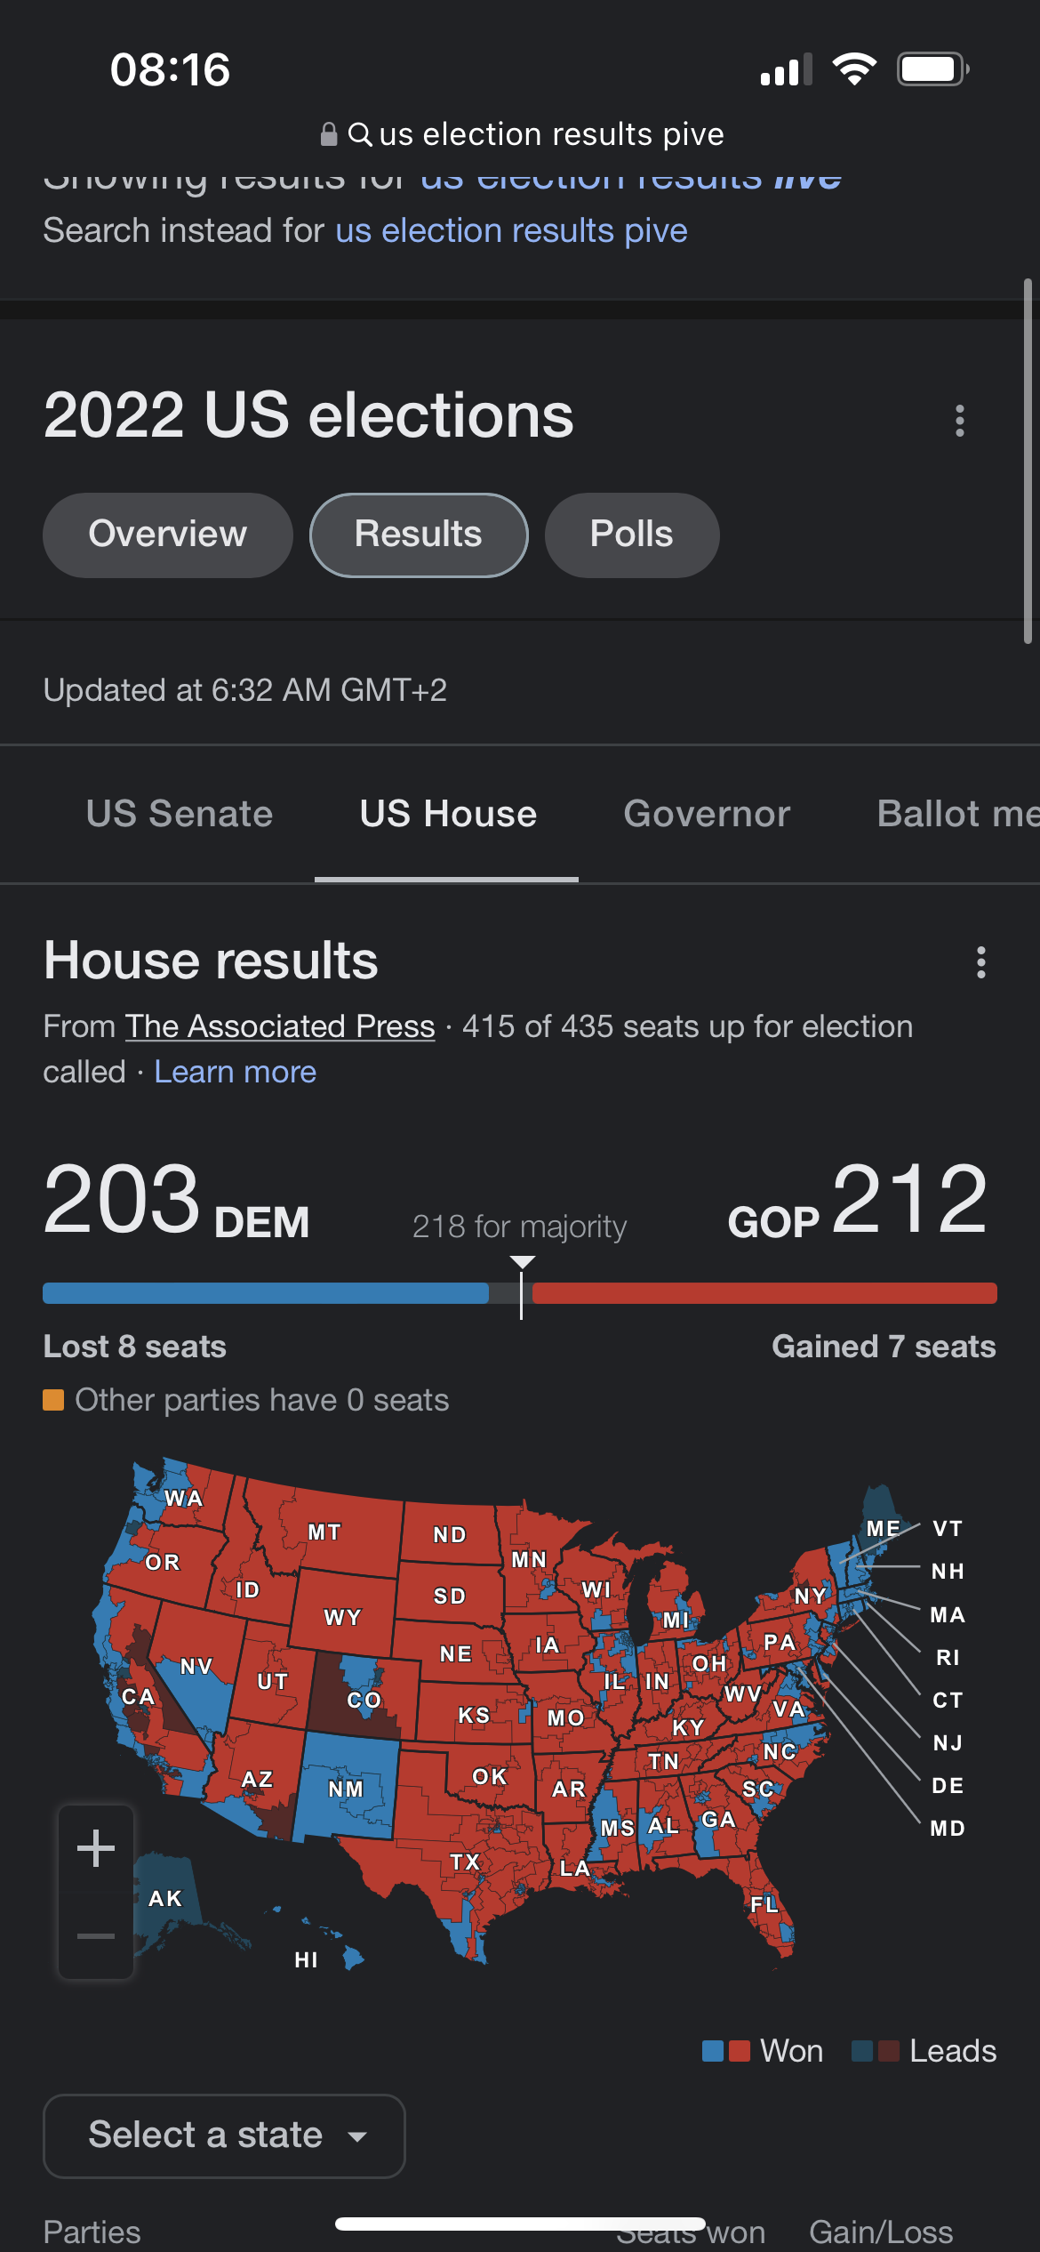The image size is (1040, 2252).
Task: Open the Ballot measures tab
Action: pos(958,813)
